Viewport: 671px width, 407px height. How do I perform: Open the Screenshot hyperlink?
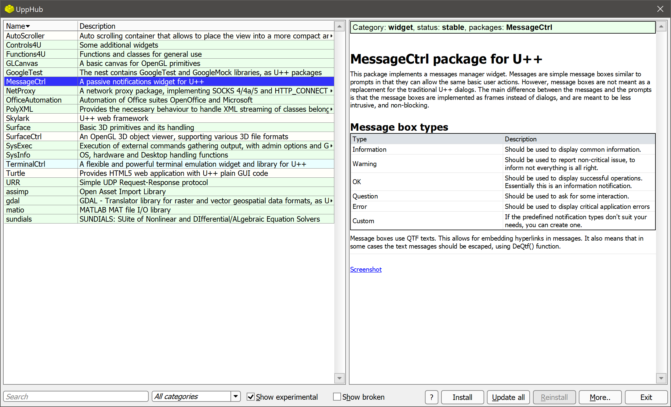click(366, 270)
